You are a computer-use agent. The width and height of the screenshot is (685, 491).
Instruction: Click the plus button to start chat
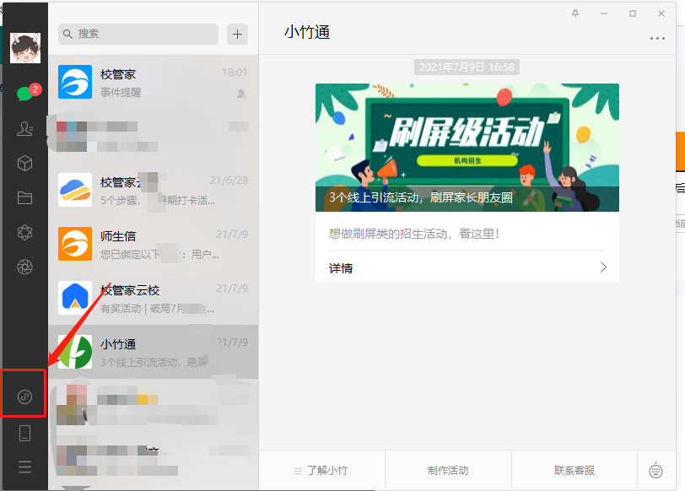pos(237,34)
